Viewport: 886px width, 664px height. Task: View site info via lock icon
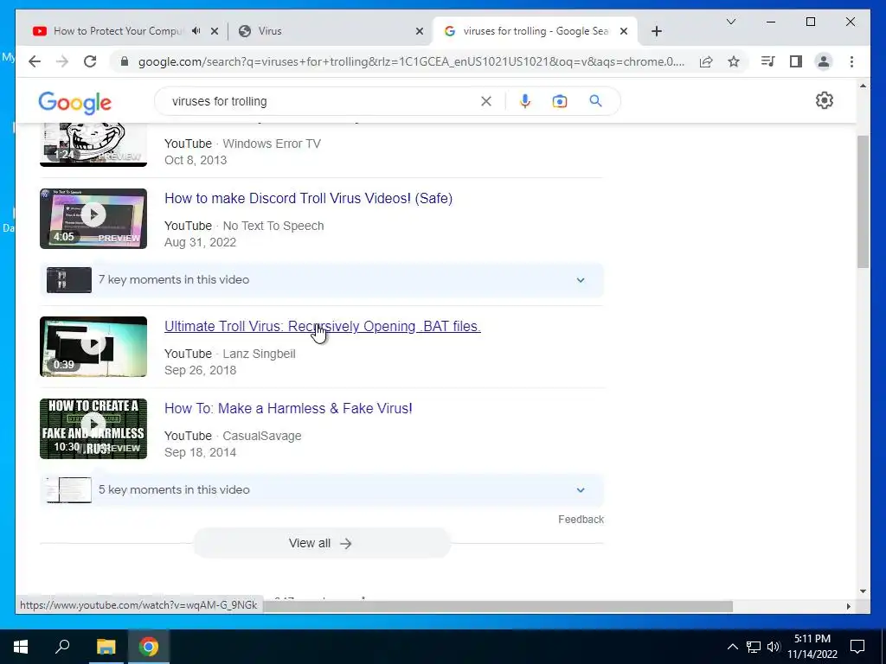tap(125, 61)
